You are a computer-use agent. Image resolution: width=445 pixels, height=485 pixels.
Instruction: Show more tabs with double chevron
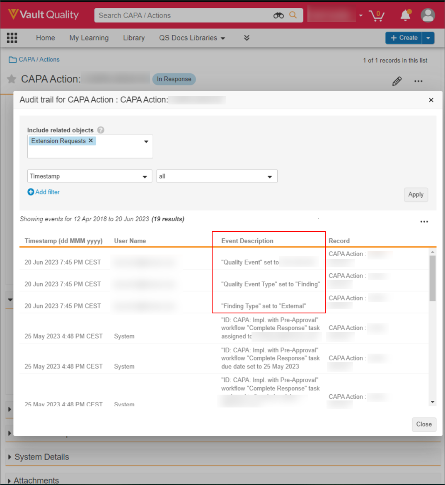point(247,38)
